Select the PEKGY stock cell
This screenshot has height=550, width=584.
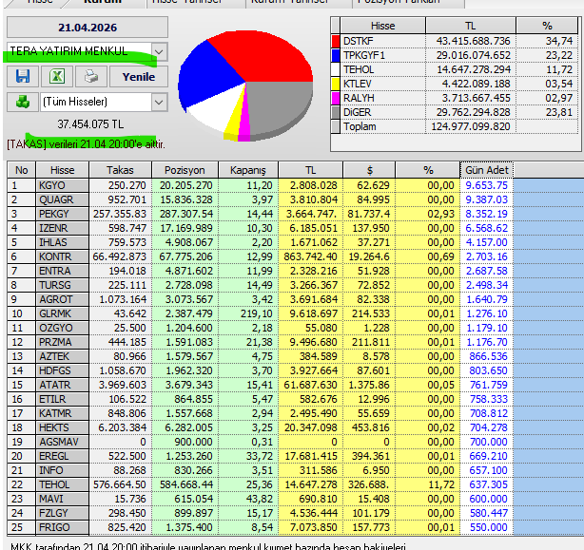(63, 214)
